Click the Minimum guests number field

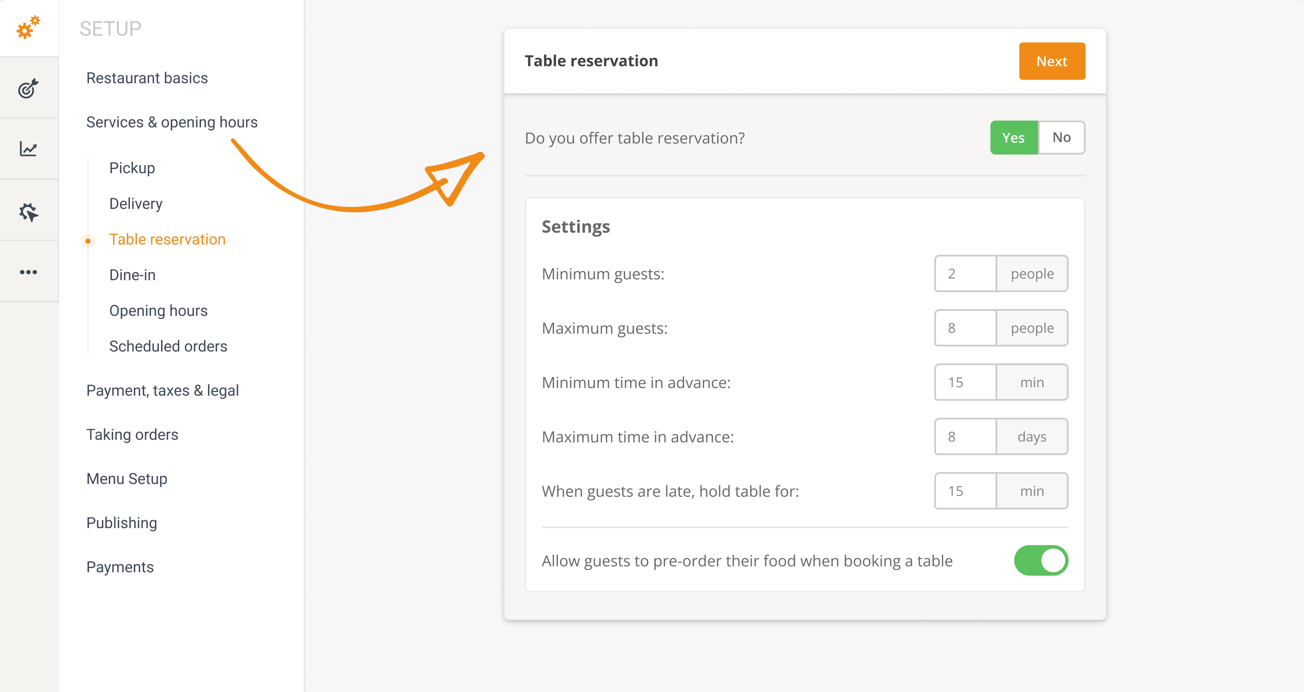click(965, 274)
